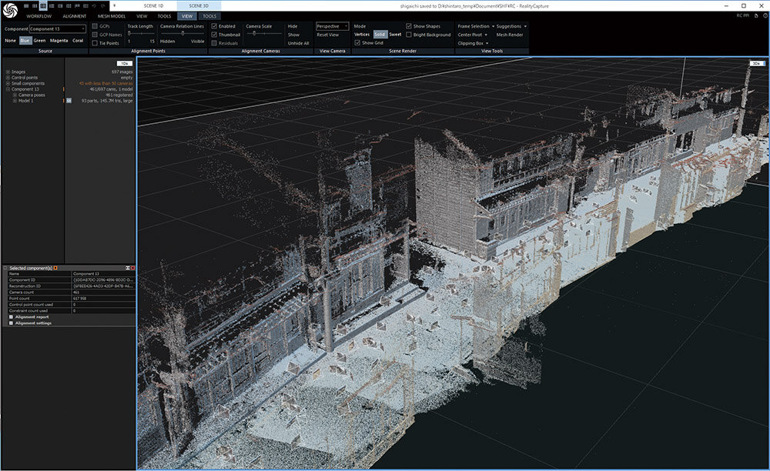
Task: Switch to the SCENE 3D tab
Action: (199, 6)
